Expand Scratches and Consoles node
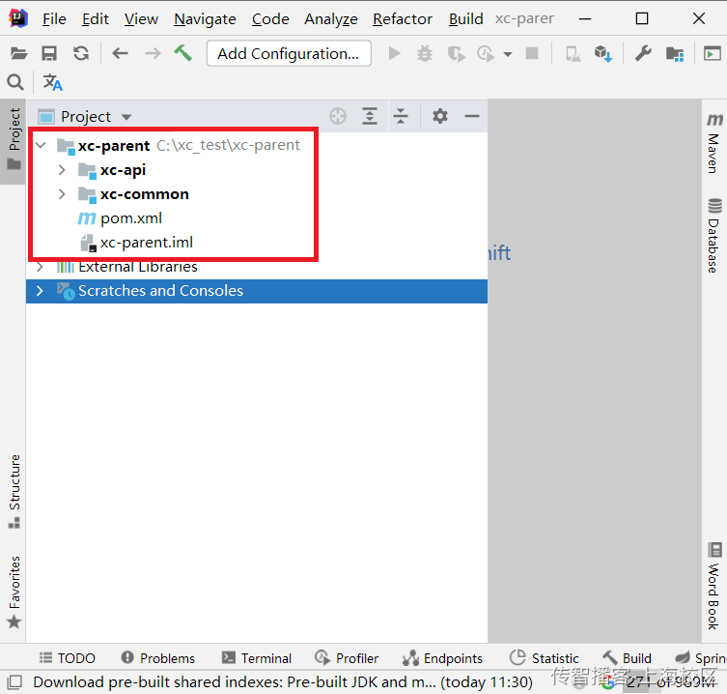Screen dimensions: 727x694 [40, 291]
